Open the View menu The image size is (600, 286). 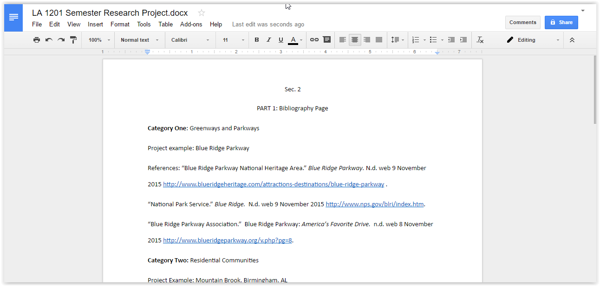(74, 24)
